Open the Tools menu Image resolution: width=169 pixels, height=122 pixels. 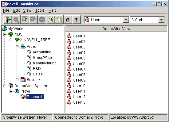(40, 10)
